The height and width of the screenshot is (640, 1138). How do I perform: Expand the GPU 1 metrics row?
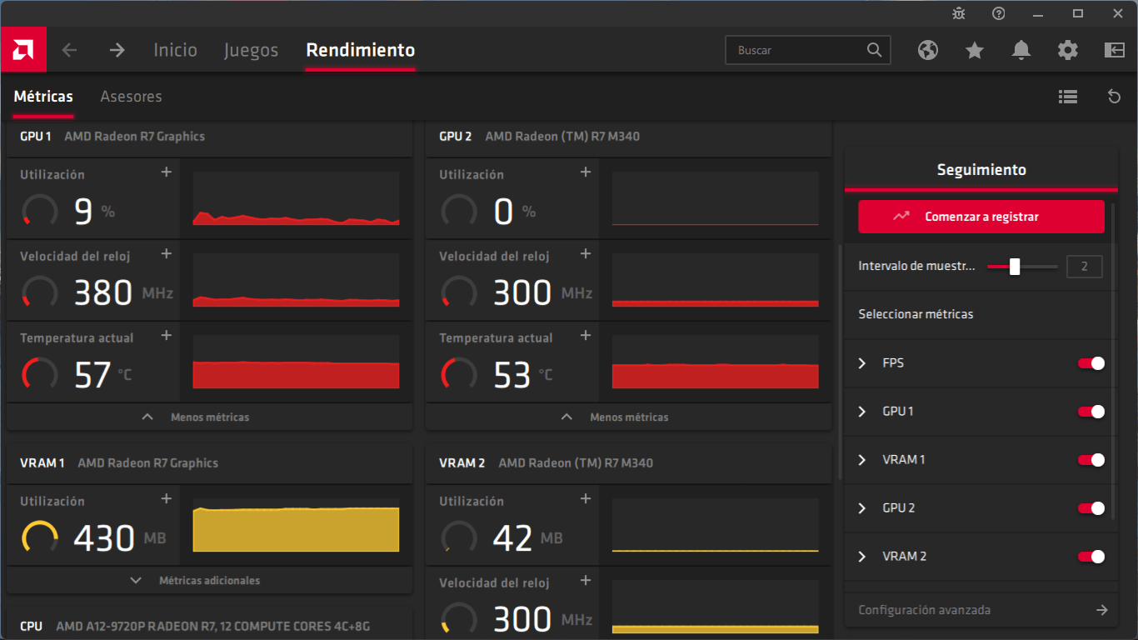coord(863,412)
